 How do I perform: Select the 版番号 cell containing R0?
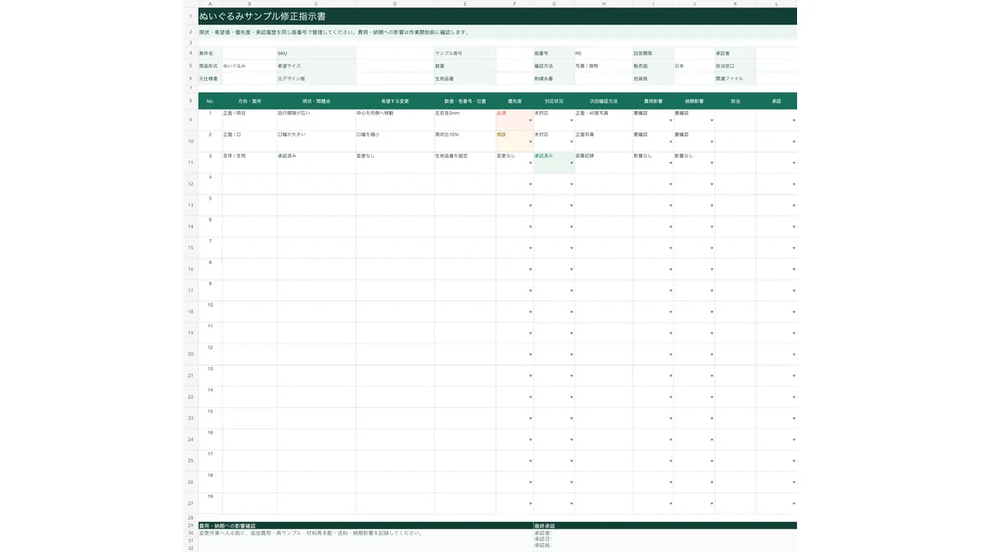click(603, 53)
